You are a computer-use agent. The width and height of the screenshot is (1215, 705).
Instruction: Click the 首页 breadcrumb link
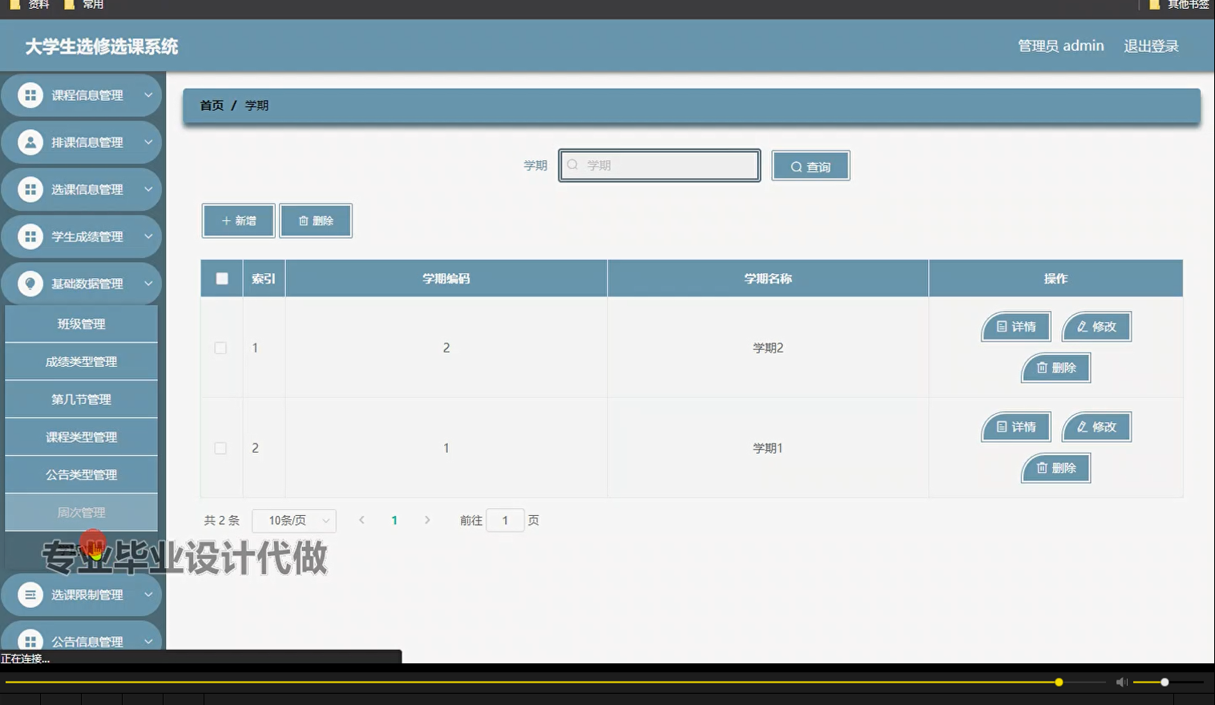(212, 106)
